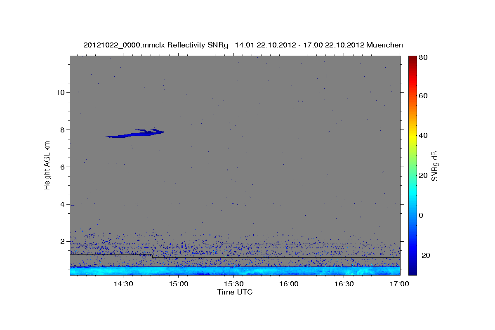Click the 17:00 time tick label
The width and height of the screenshot is (495, 330).
[399, 284]
